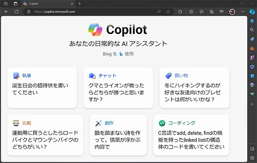Open Browser essentials heart icon

(x=222, y=12)
